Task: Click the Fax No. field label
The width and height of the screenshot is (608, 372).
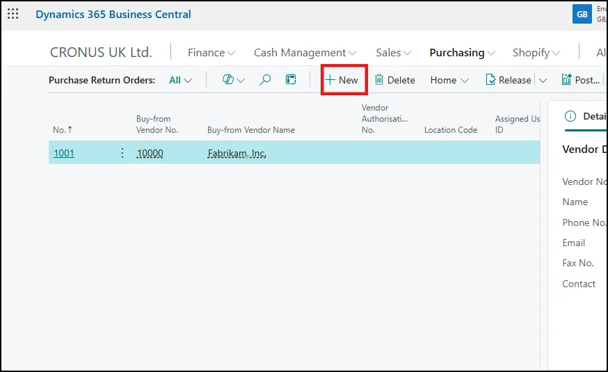Action: pos(578,263)
